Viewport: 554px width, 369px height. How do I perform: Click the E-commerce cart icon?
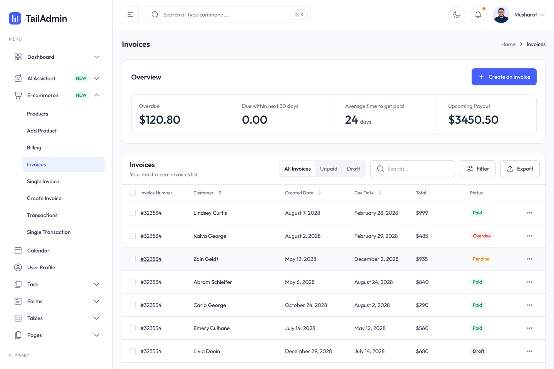pos(18,95)
